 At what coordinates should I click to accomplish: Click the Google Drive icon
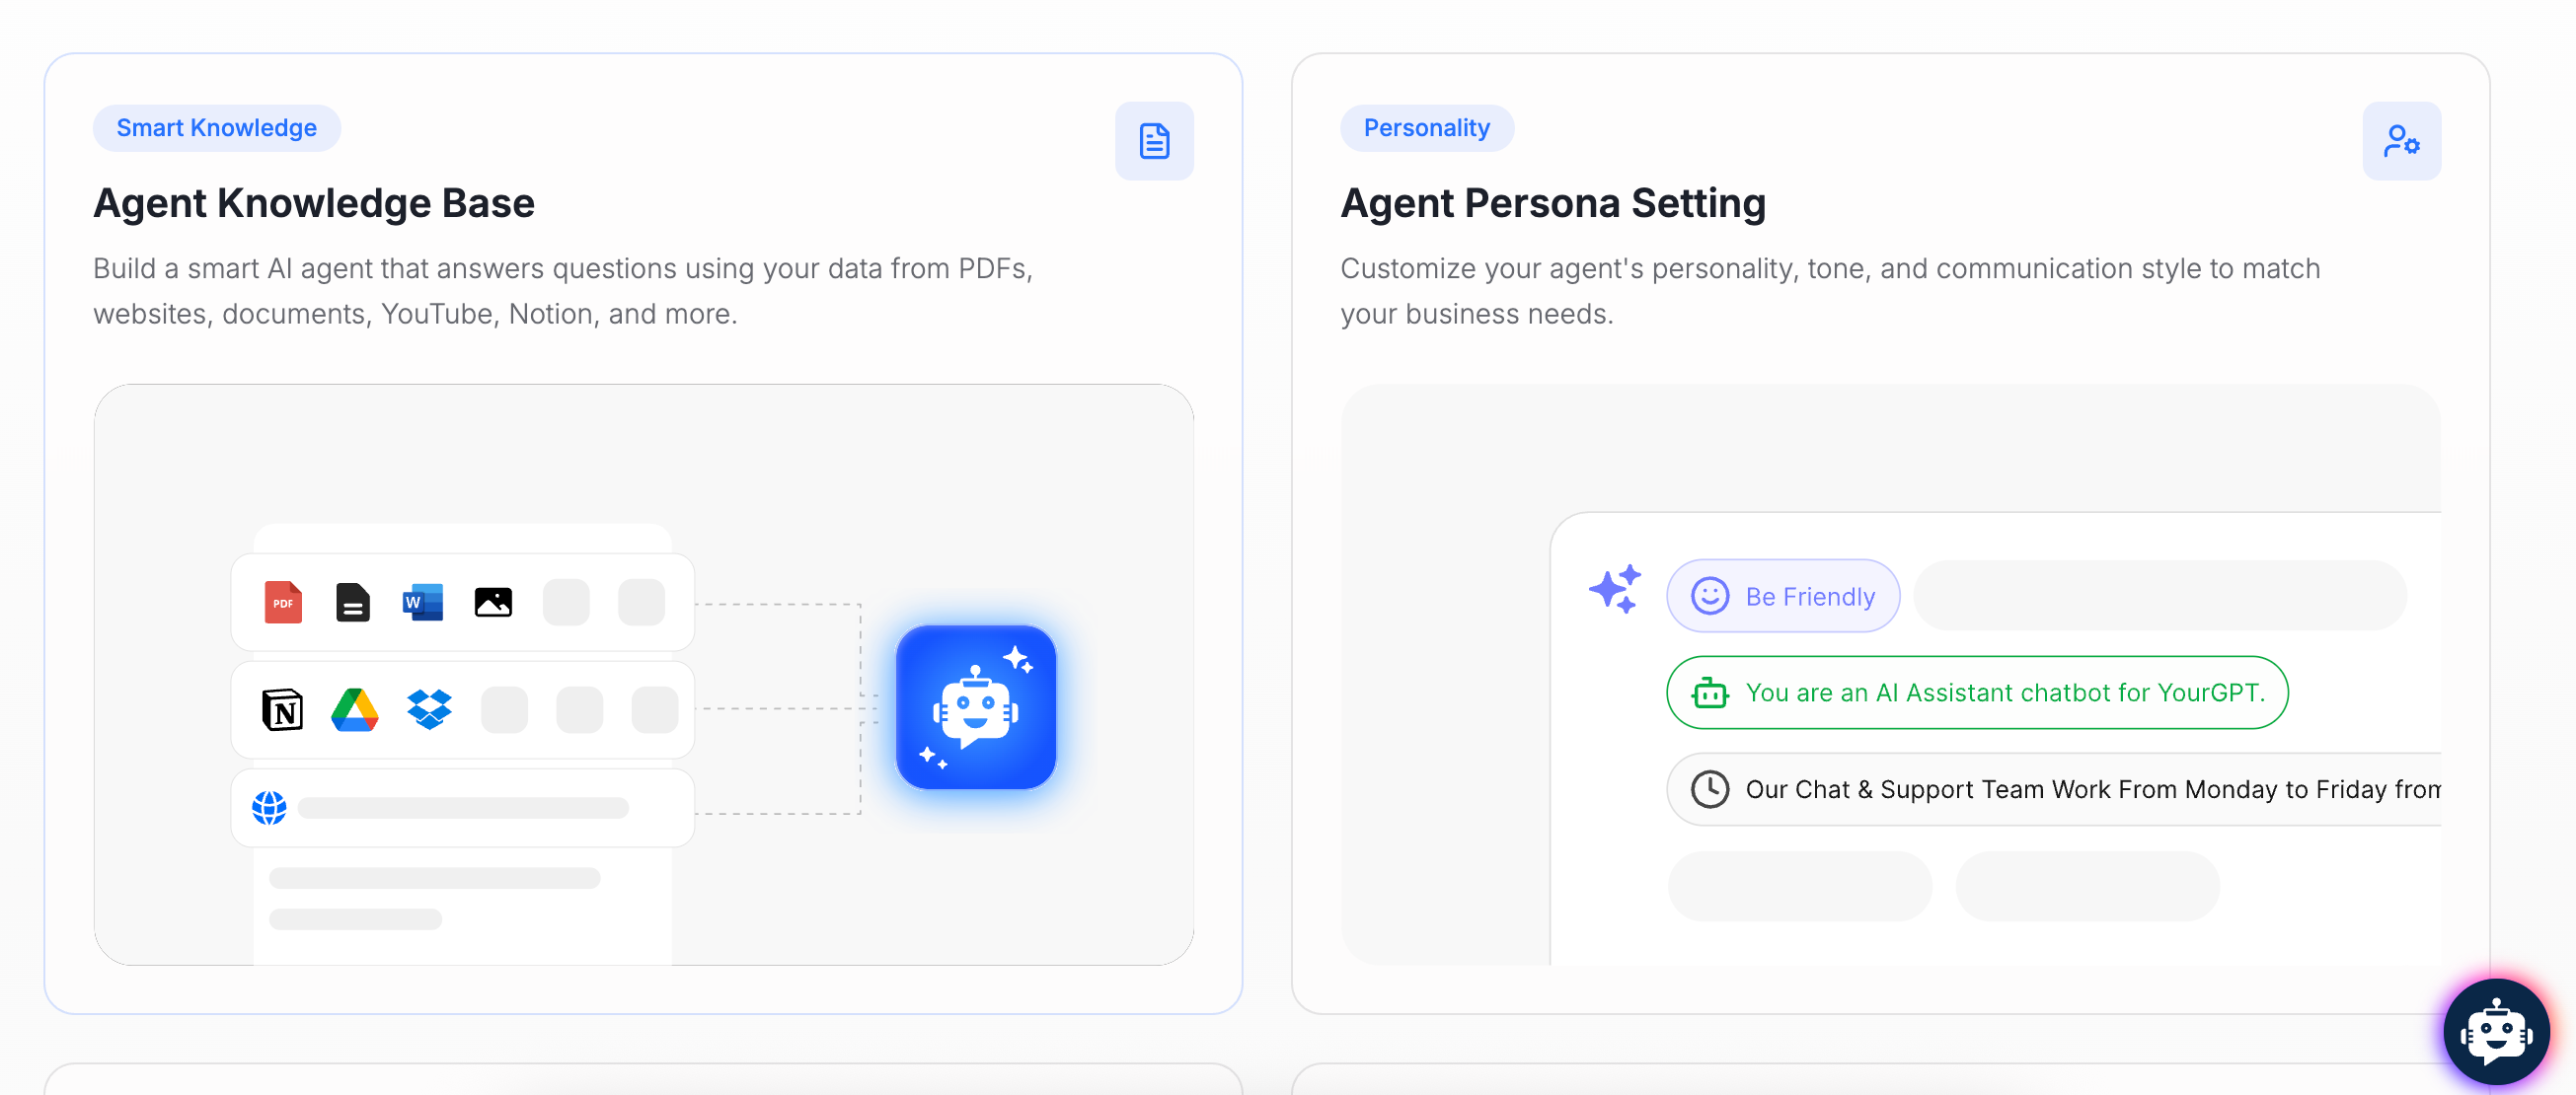[x=355, y=710]
